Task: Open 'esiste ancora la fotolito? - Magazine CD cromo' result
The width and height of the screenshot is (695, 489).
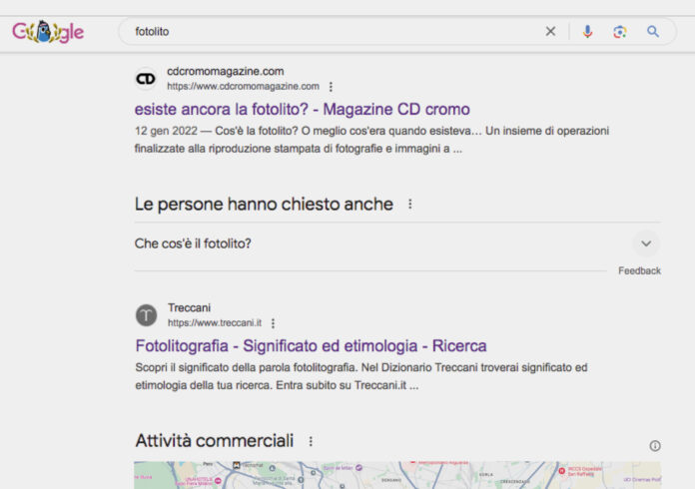Action: click(303, 109)
